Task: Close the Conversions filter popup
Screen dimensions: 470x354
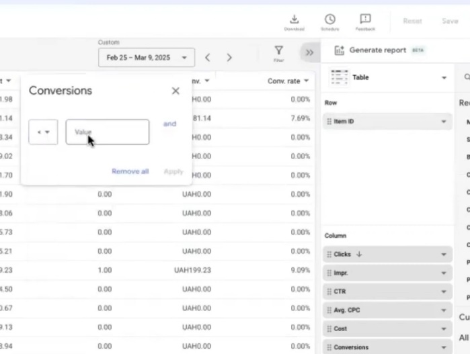Action: (x=175, y=91)
